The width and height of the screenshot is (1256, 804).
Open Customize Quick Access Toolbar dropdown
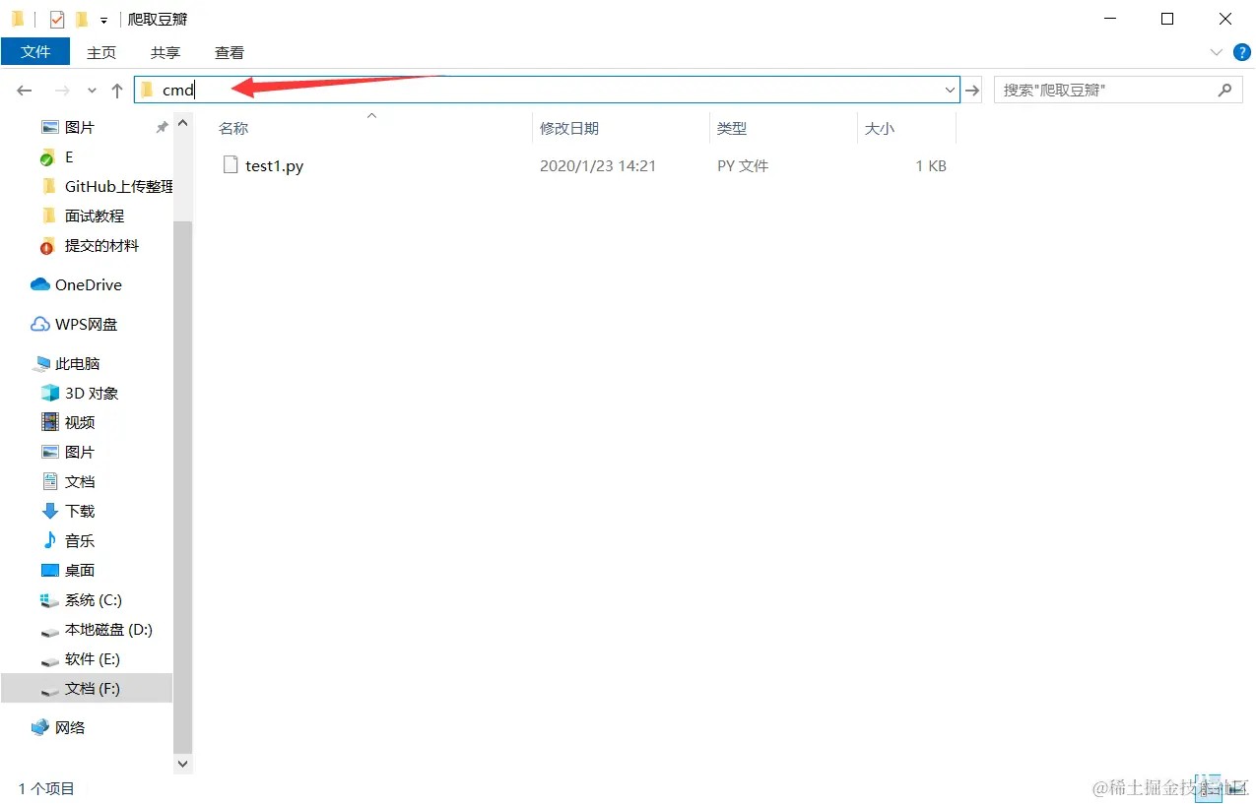point(103,20)
